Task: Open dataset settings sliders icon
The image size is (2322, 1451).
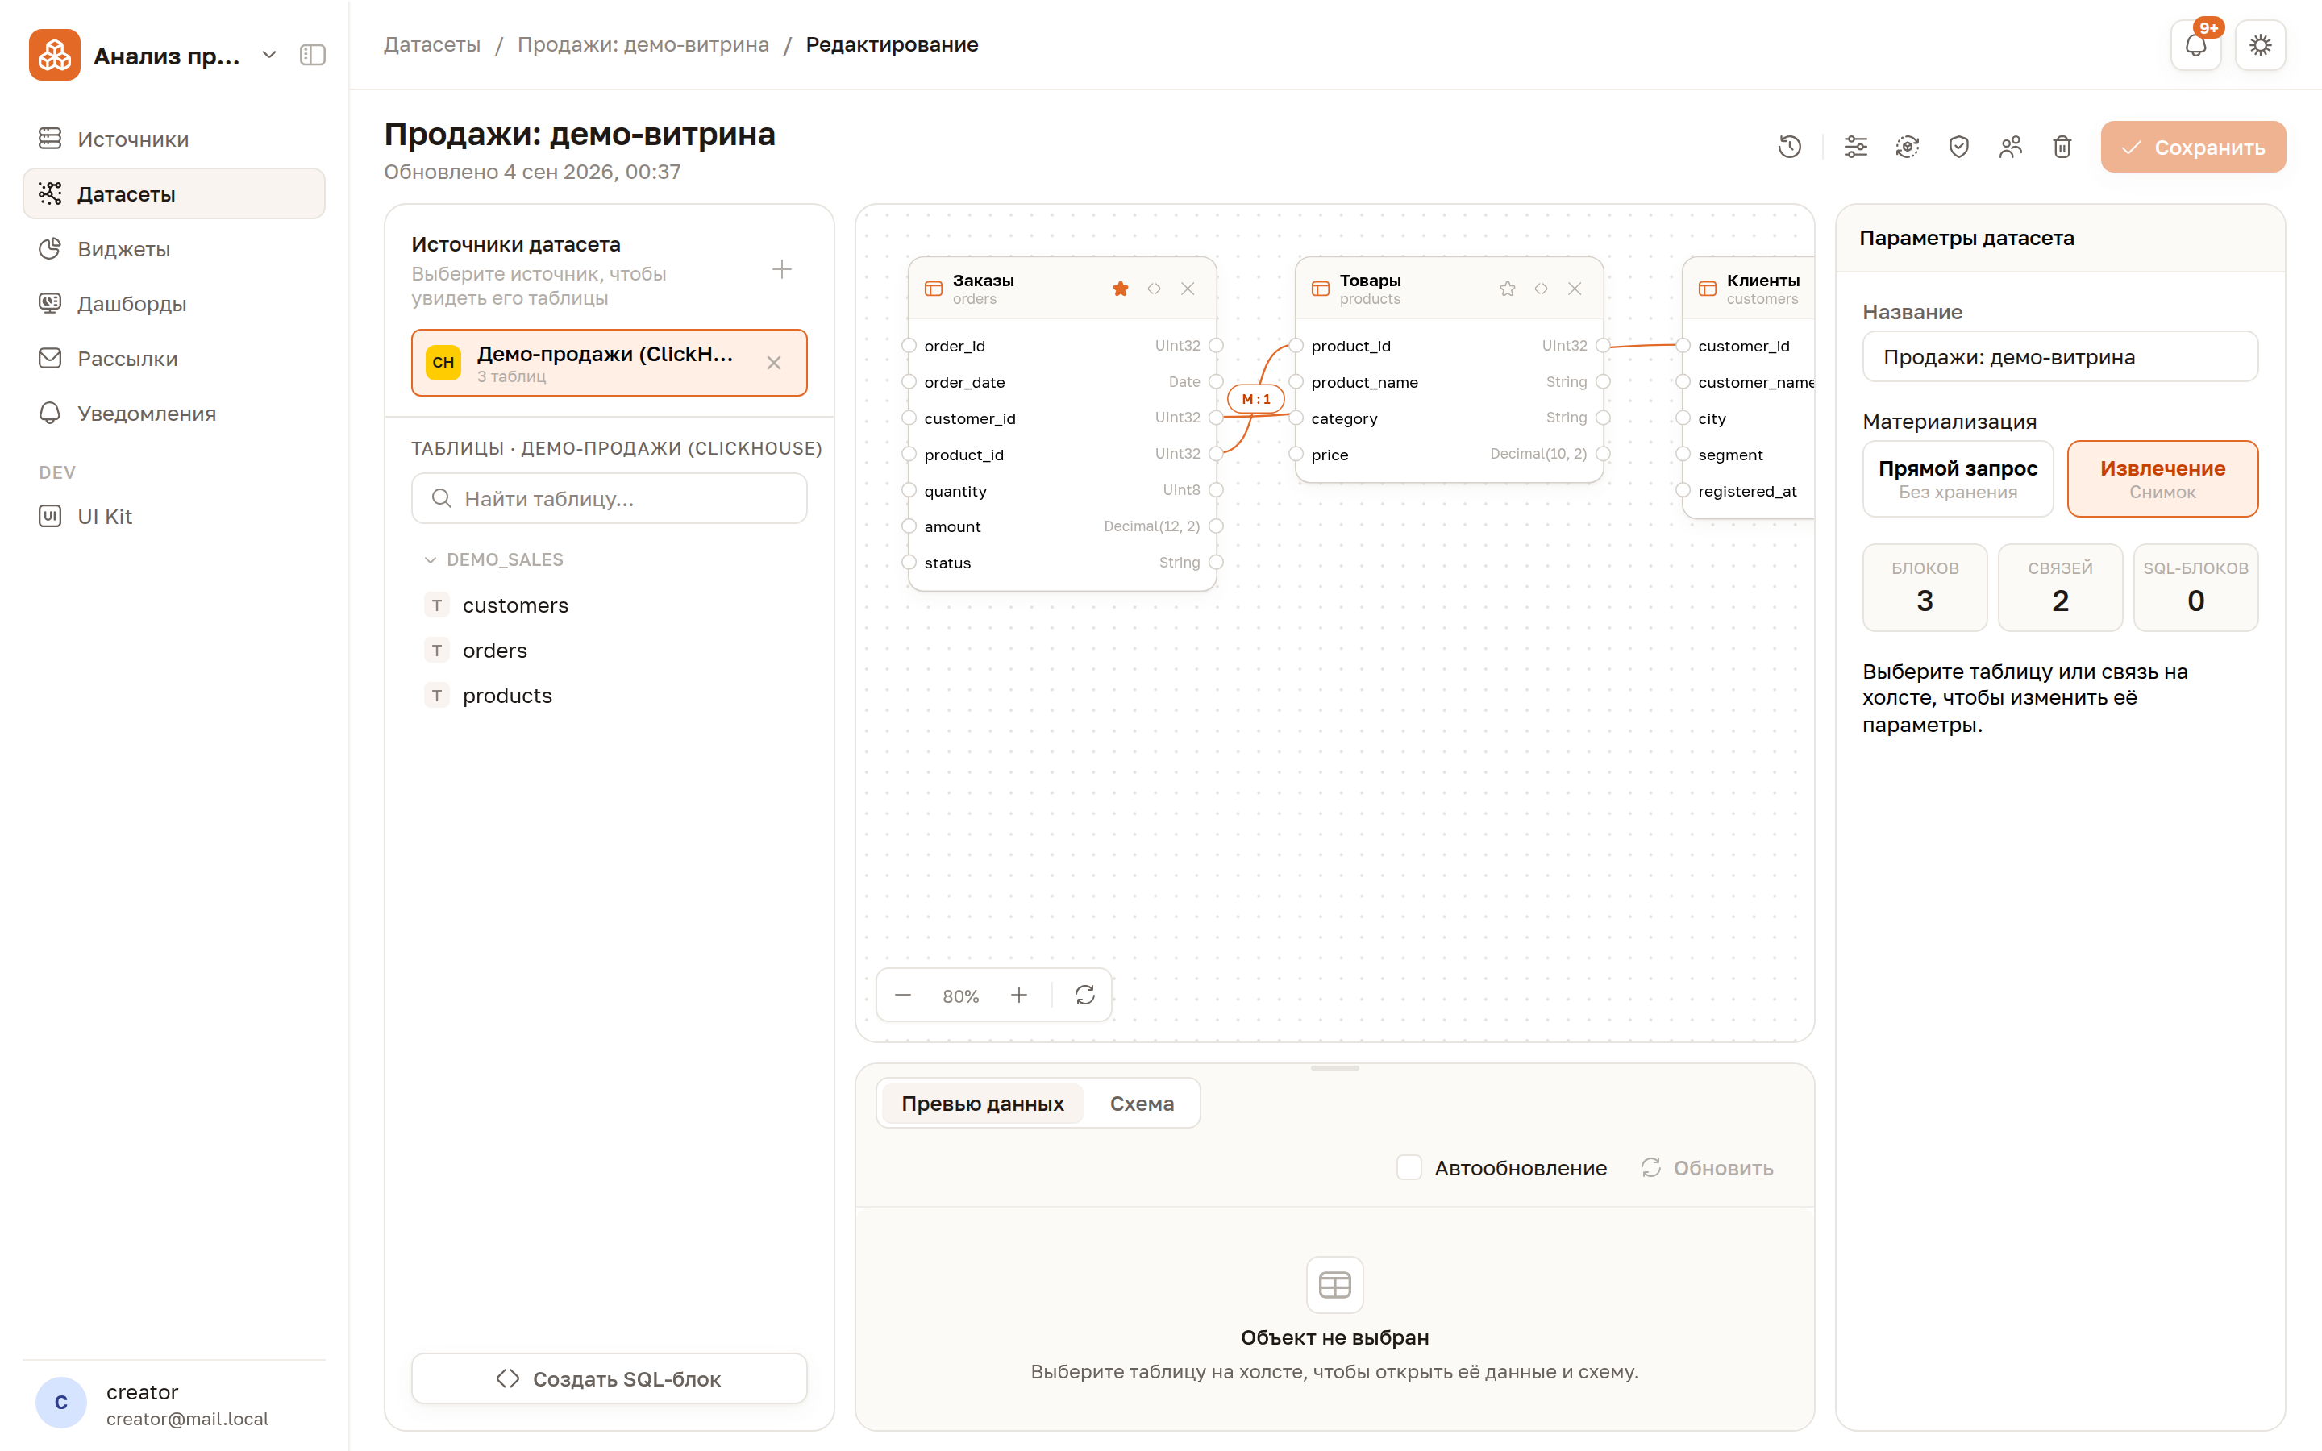Action: pyautogui.click(x=1856, y=147)
